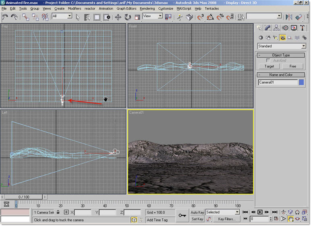Select the Select and Move tool
Screen dimensions: 311x226
click(x=118, y=17)
